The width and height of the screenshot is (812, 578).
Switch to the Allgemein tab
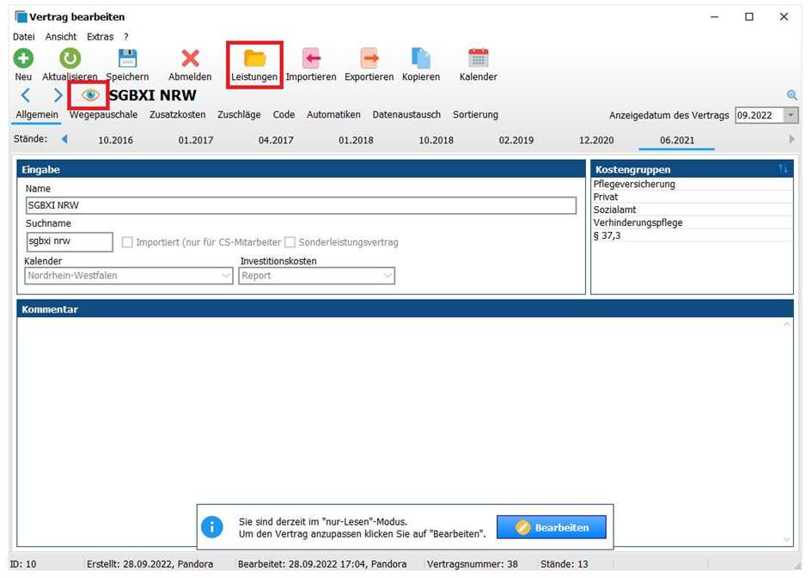coord(37,115)
